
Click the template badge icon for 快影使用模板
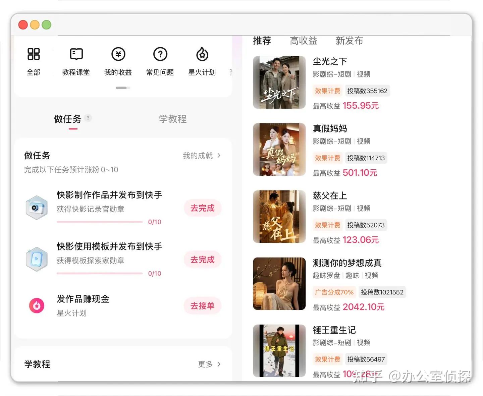pos(37,259)
